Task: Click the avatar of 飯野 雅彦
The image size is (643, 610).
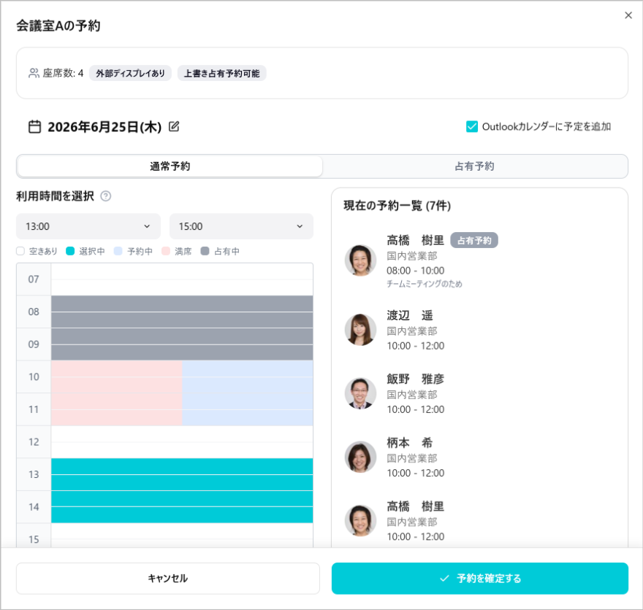Action: click(x=360, y=393)
